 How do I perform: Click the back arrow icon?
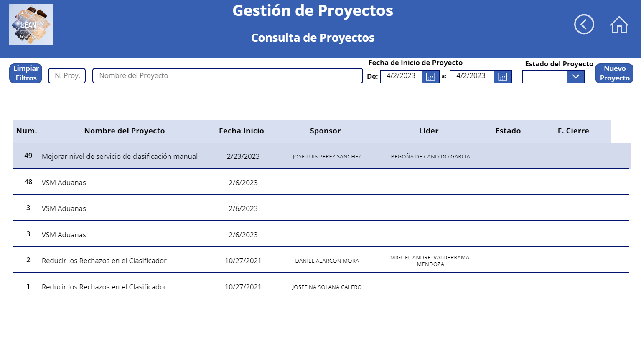click(584, 24)
